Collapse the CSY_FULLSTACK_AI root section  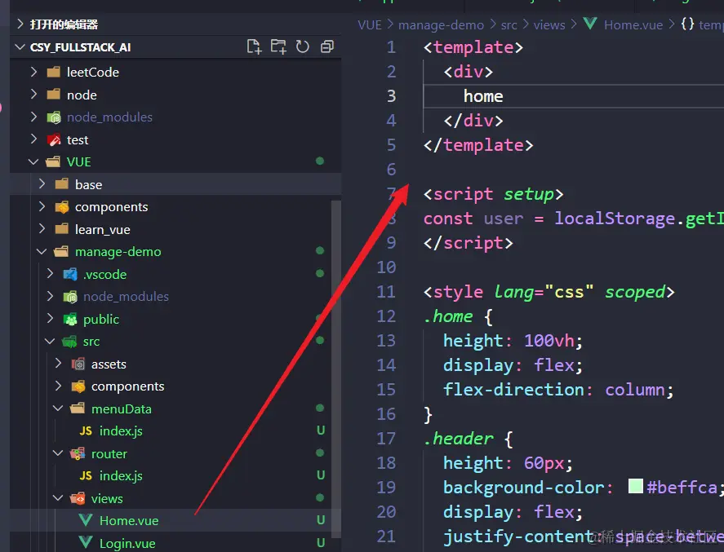point(20,47)
